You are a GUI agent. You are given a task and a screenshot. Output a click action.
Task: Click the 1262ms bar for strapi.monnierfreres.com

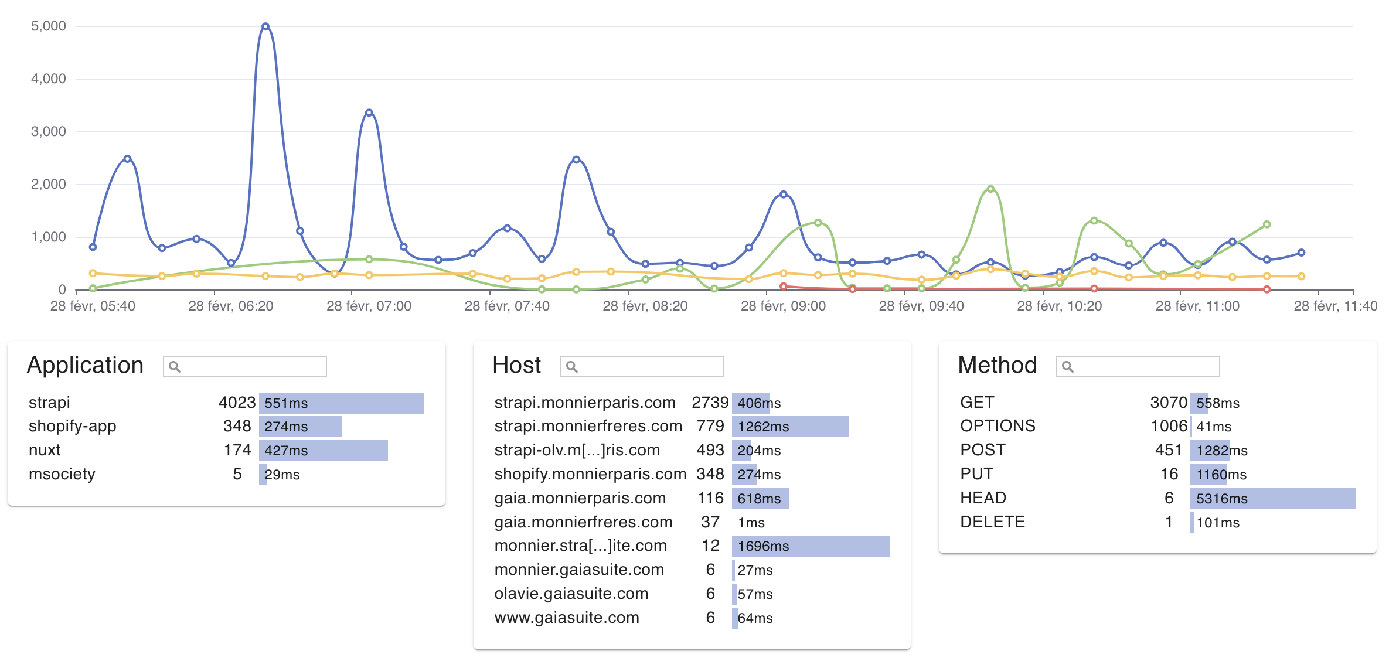(x=790, y=427)
